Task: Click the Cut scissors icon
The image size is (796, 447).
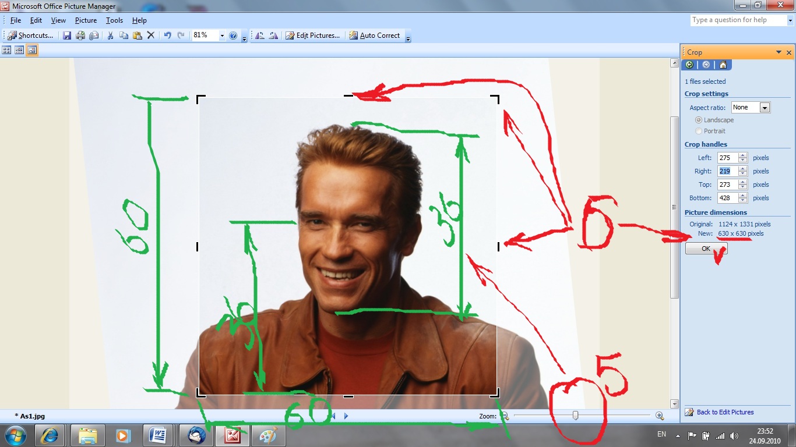Action: tap(110, 36)
